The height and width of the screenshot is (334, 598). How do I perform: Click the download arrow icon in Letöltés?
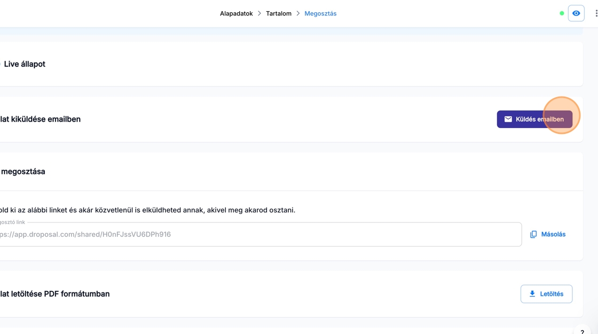pos(532,294)
